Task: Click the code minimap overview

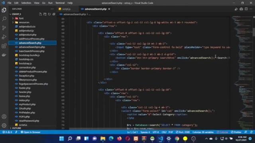Action: [x=242, y=73]
